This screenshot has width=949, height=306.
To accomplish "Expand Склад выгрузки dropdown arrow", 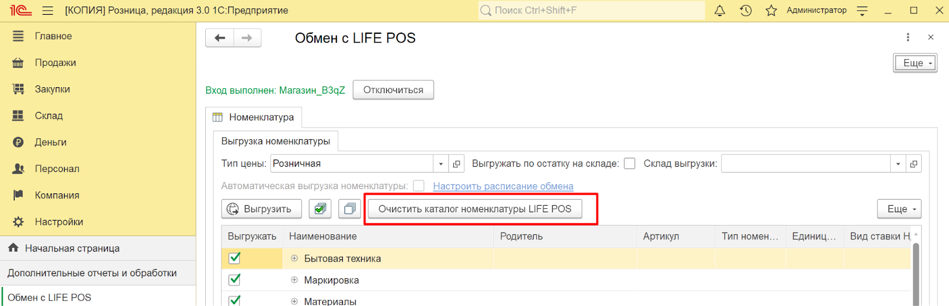I will (898, 164).
